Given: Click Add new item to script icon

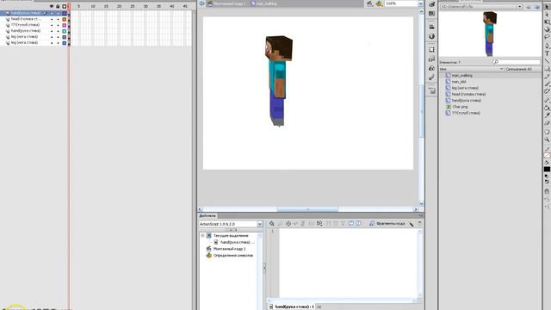Looking at the screenshot, I should pyautogui.click(x=272, y=224).
